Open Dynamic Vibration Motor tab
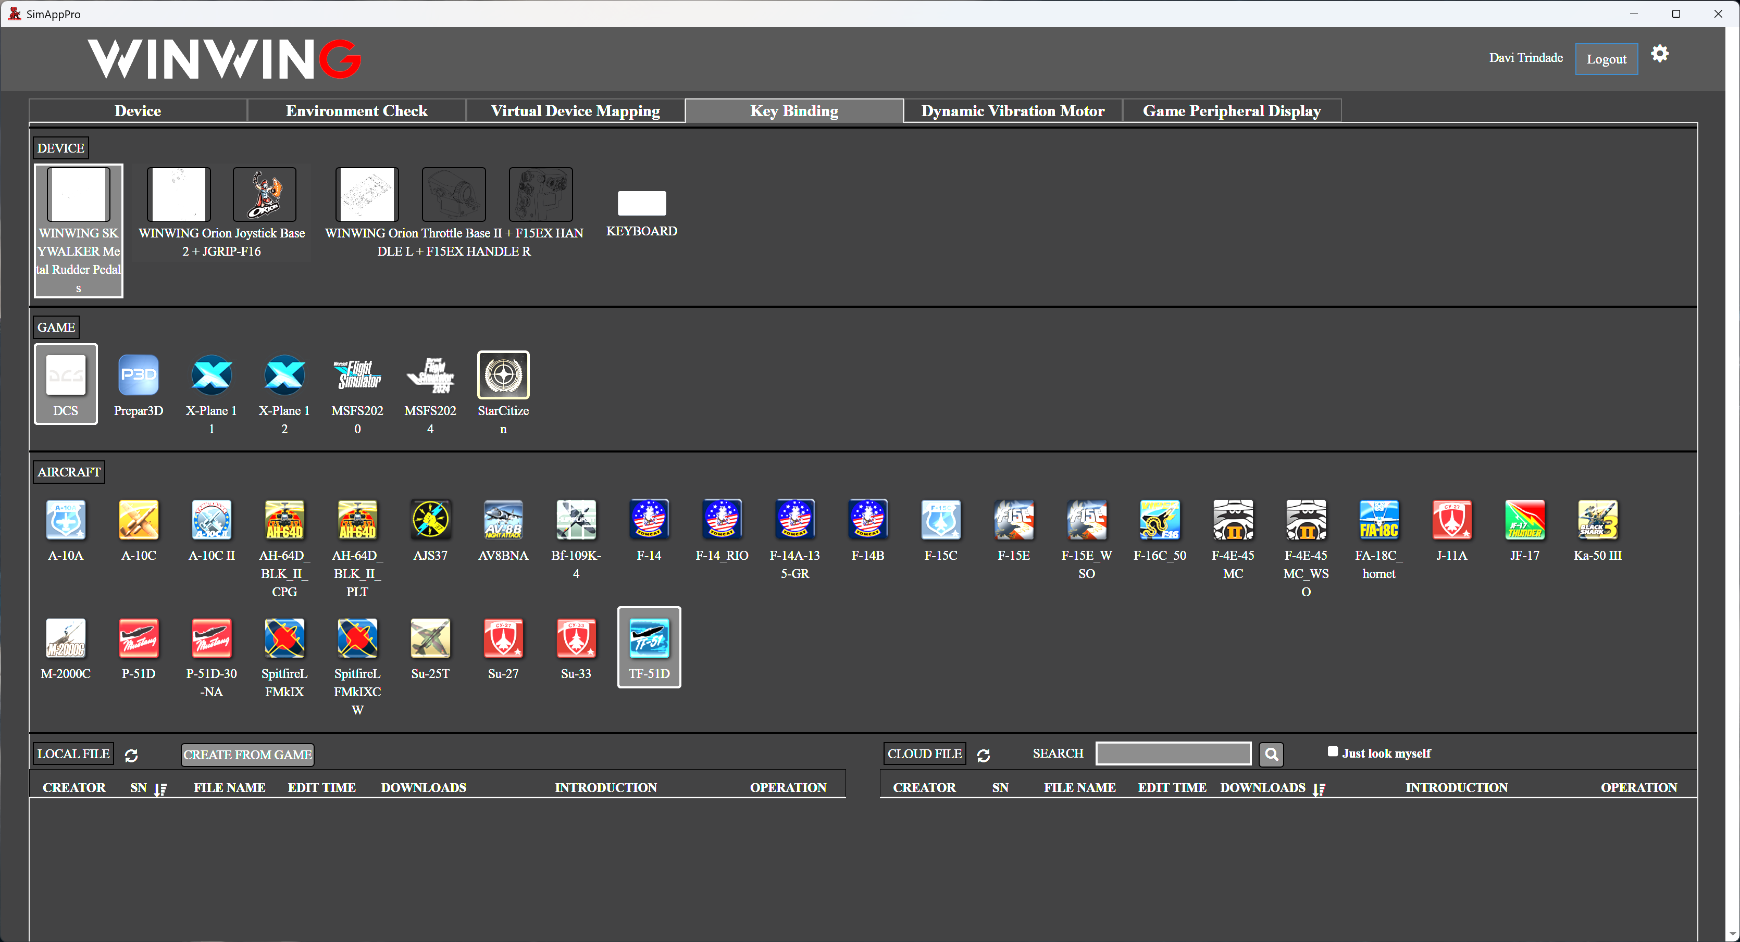The height and width of the screenshot is (942, 1740). (x=1013, y=111)
